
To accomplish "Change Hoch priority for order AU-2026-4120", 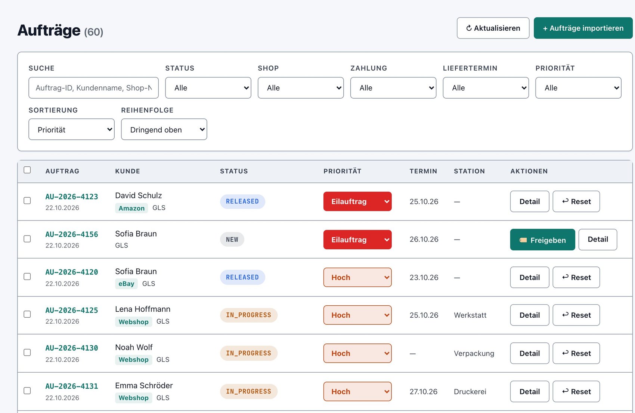I will point(357,277).
